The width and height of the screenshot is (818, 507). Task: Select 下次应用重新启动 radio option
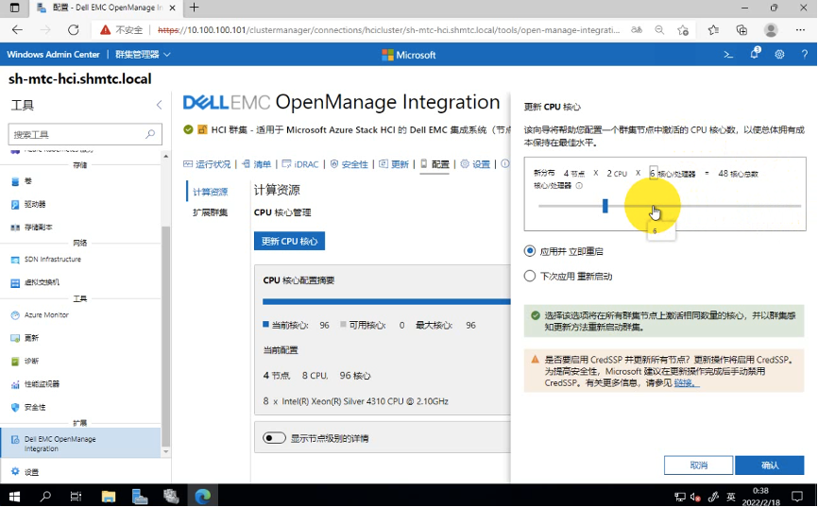pyautogui.click(x=530, y=276)
